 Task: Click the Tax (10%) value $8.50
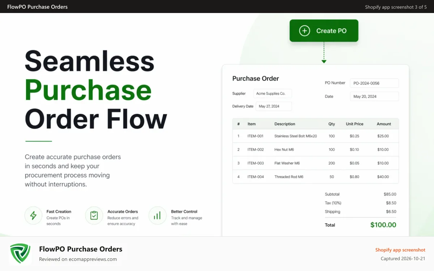coord(391,203)
